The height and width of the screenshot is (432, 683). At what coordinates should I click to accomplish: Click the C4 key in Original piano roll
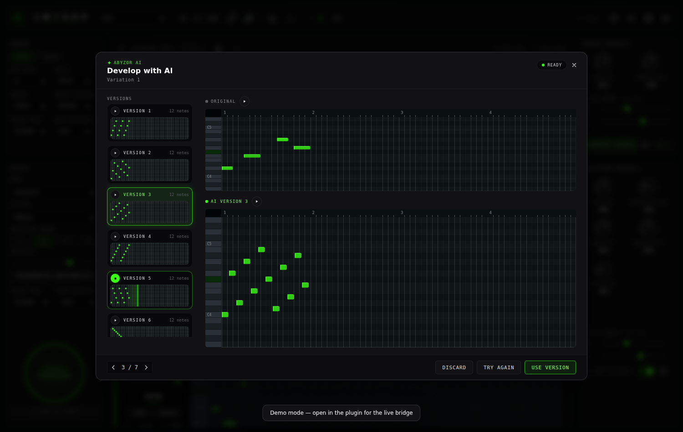[x=213, y=176]
